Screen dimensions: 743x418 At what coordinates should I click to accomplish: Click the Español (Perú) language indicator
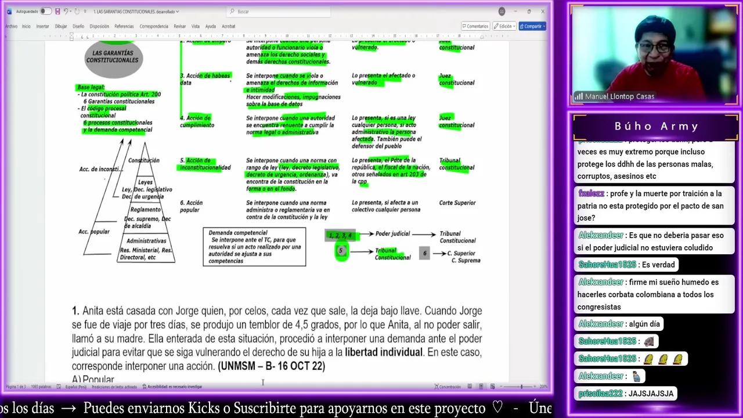coord(76,387)
